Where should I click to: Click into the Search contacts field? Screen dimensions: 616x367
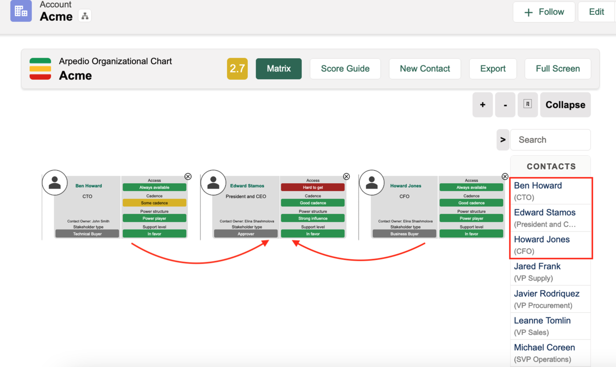[x=550, y=140]
